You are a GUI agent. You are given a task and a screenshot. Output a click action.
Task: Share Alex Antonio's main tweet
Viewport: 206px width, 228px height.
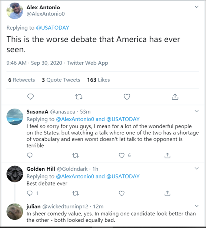(175, 97)
